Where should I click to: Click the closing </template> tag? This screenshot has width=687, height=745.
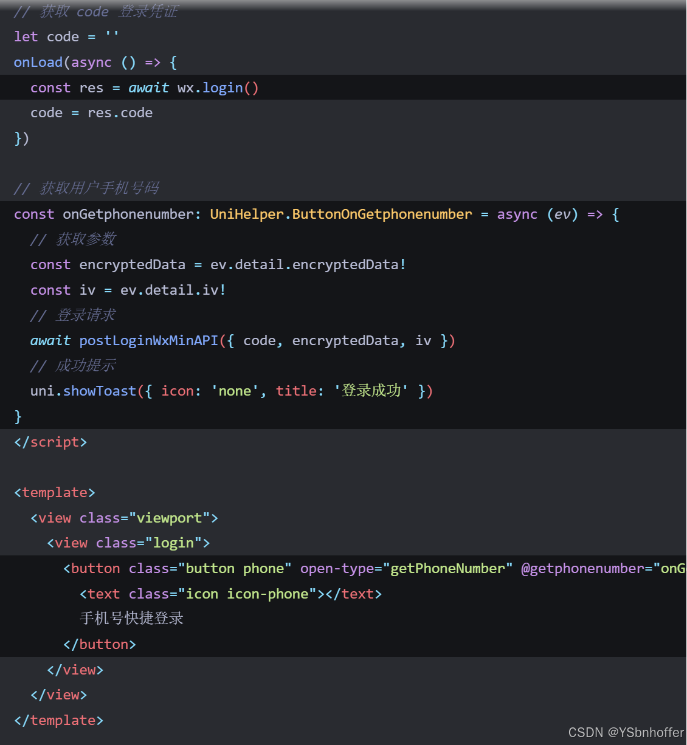click(x=59, y=720)
